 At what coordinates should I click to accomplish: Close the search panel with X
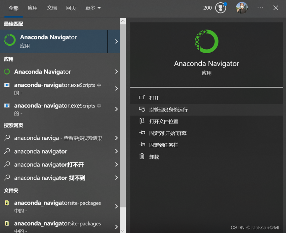(x=275, y=8)
